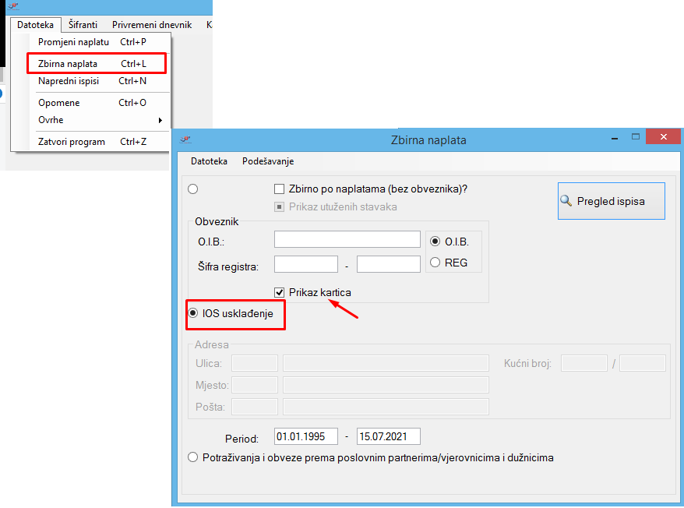
Task: Open the Podešavanje menu
Action: tap(268, 161)
